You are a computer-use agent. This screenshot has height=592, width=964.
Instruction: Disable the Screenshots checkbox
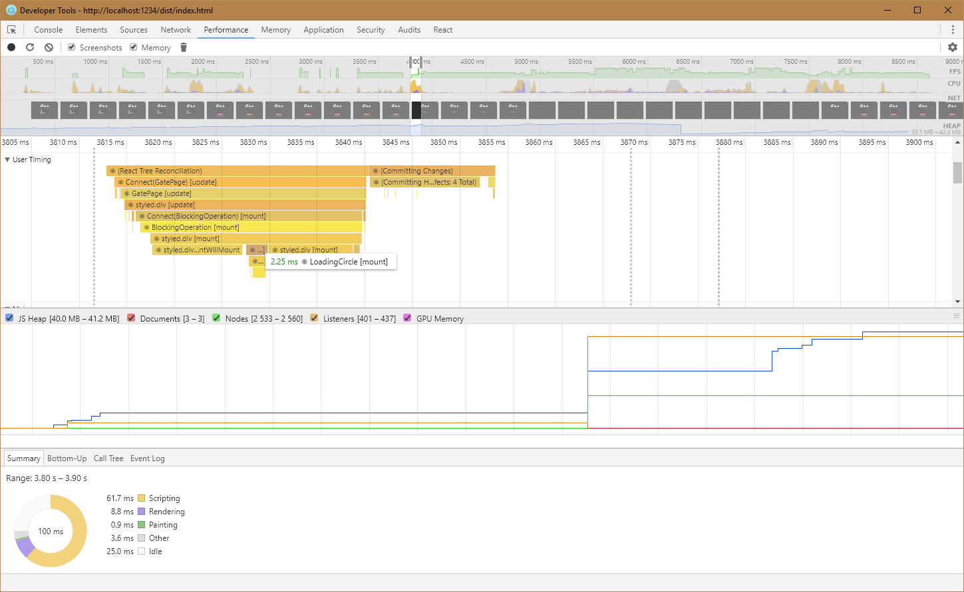click(72, 47)
